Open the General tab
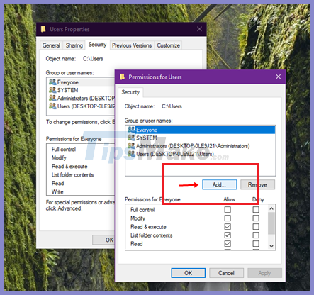Image resolution: width=314 pixels, height=295 pixels. (51, 45)
